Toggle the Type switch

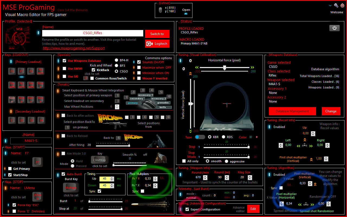(x=200, y=137)
